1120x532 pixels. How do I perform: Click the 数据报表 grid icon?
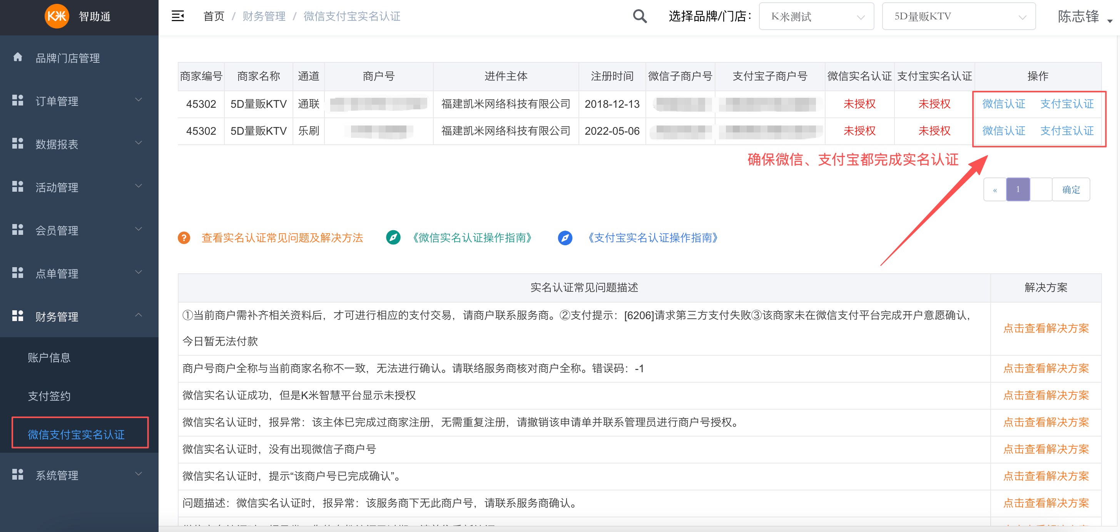tap(17, 143)
